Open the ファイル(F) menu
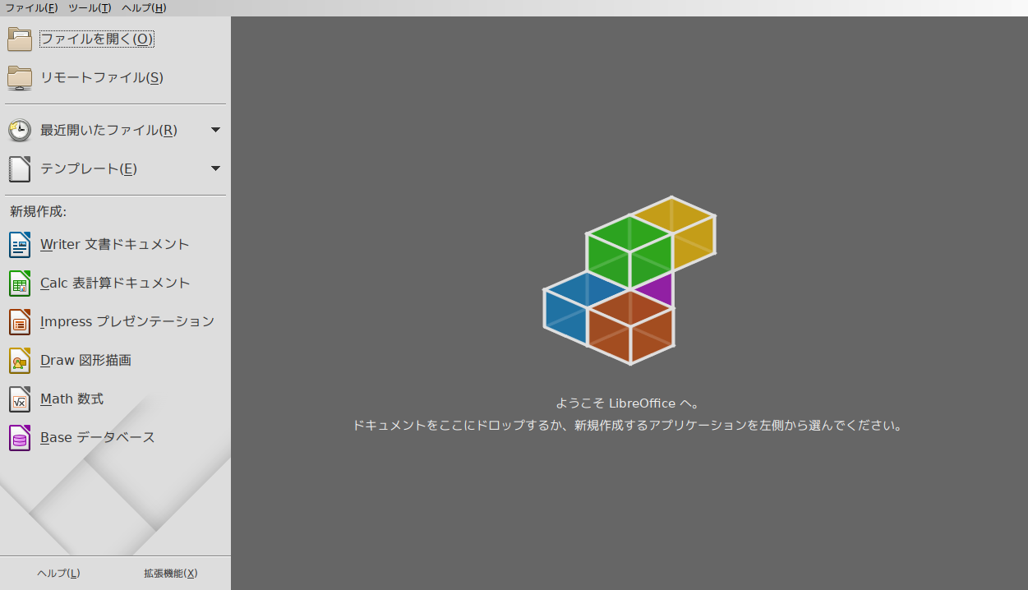Screen dimensions: 1028x590 coord(31,7)
